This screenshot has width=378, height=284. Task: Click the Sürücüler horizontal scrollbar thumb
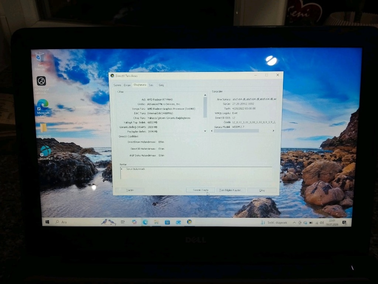pos(236,131)
